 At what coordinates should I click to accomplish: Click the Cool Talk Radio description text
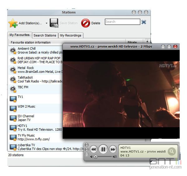(40, 81)
